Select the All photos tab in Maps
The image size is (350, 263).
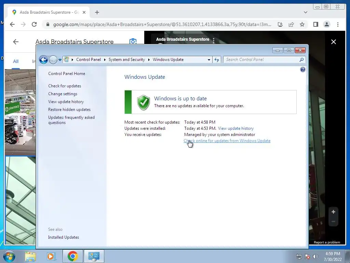(16, 61)
